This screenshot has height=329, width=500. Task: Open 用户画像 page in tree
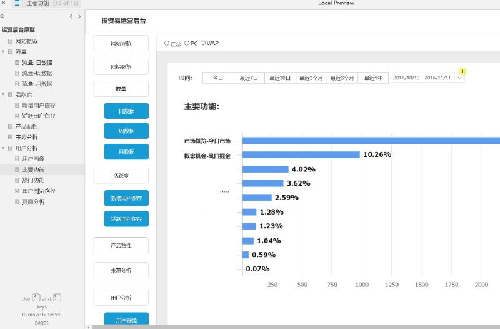coord(33,159)
